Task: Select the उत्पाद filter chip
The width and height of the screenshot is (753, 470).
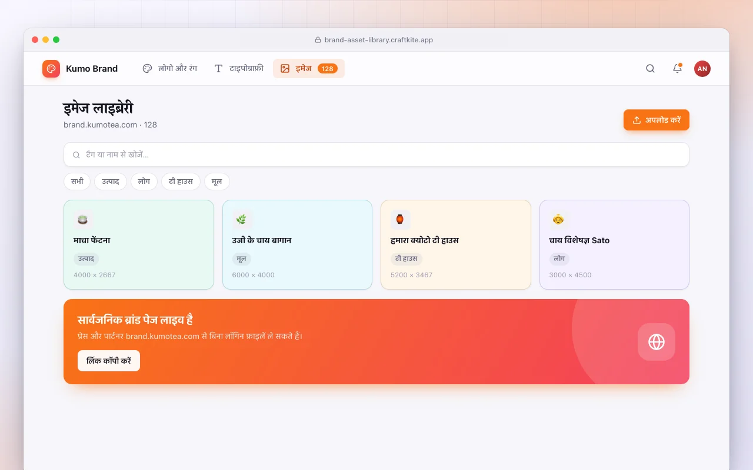Action: coord(111,182)
